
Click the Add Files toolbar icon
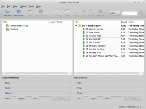[7, 12]
